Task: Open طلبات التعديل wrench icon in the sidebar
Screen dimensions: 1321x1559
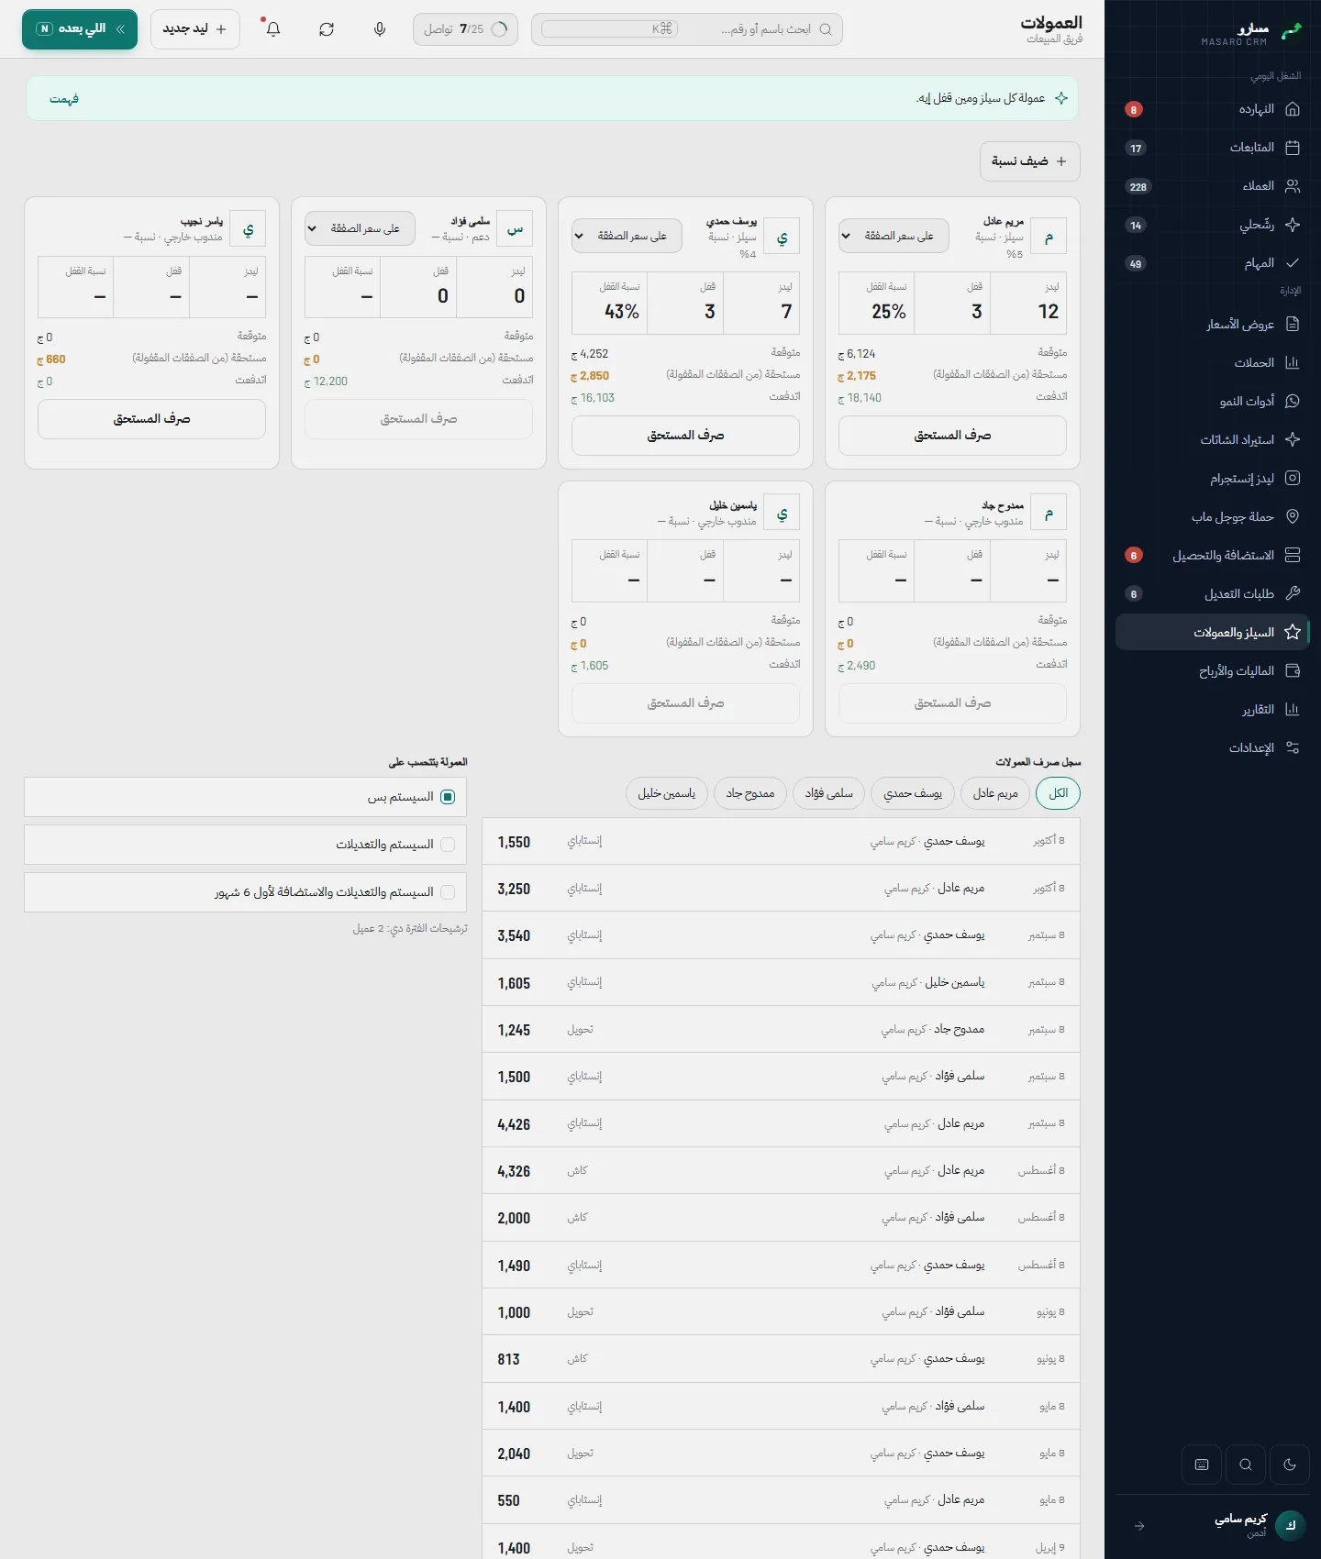Action: point(1293,593)
